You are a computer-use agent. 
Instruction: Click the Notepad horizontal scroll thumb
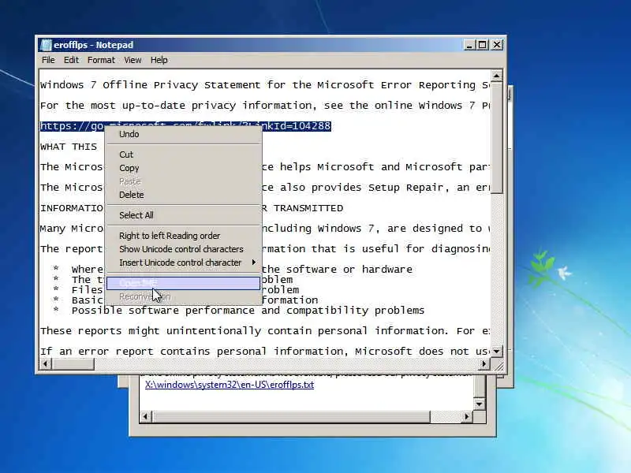tap(73, 364)
